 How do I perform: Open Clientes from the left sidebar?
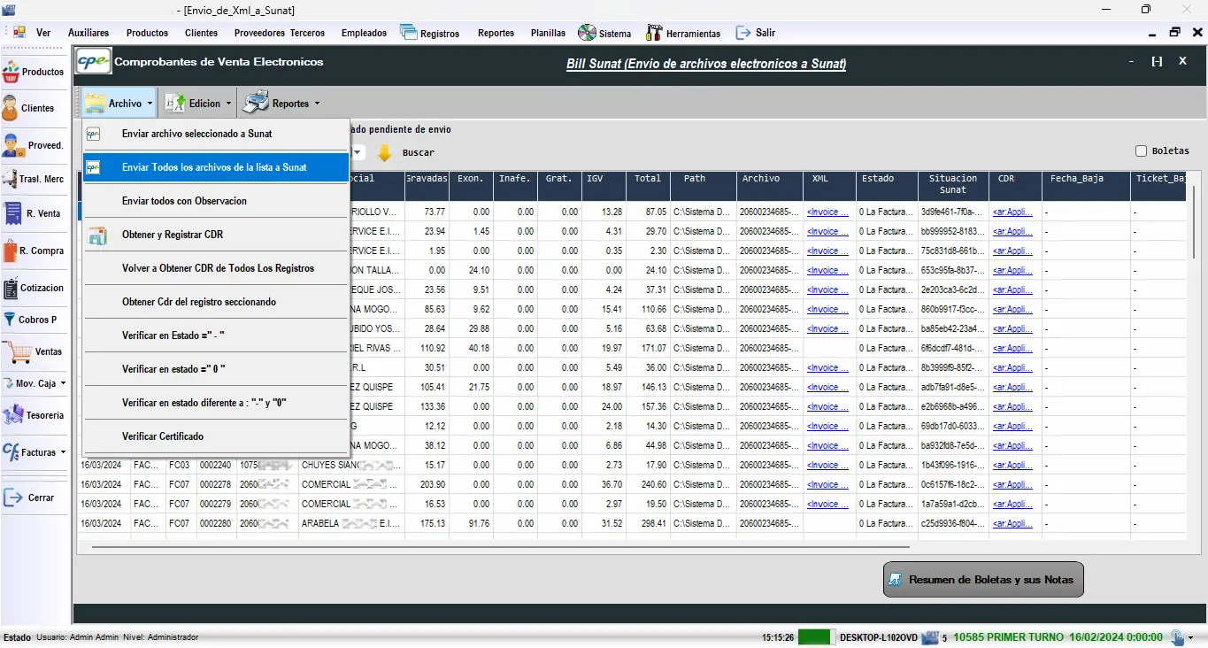(11, 108)
